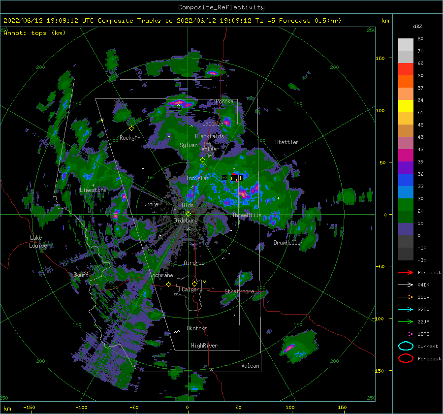Click the magenta 39 dBZ color swatch
Viewport: 443px width, 414px height.
406,155
